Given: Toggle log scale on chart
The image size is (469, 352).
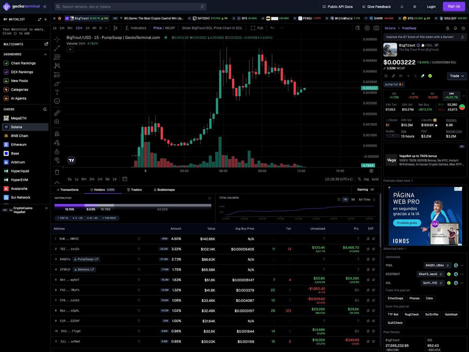Looking at the screenshot, I should (366, 179).
